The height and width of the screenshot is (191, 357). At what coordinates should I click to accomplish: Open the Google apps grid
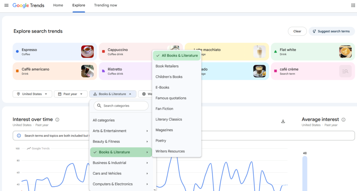[353, 5]
